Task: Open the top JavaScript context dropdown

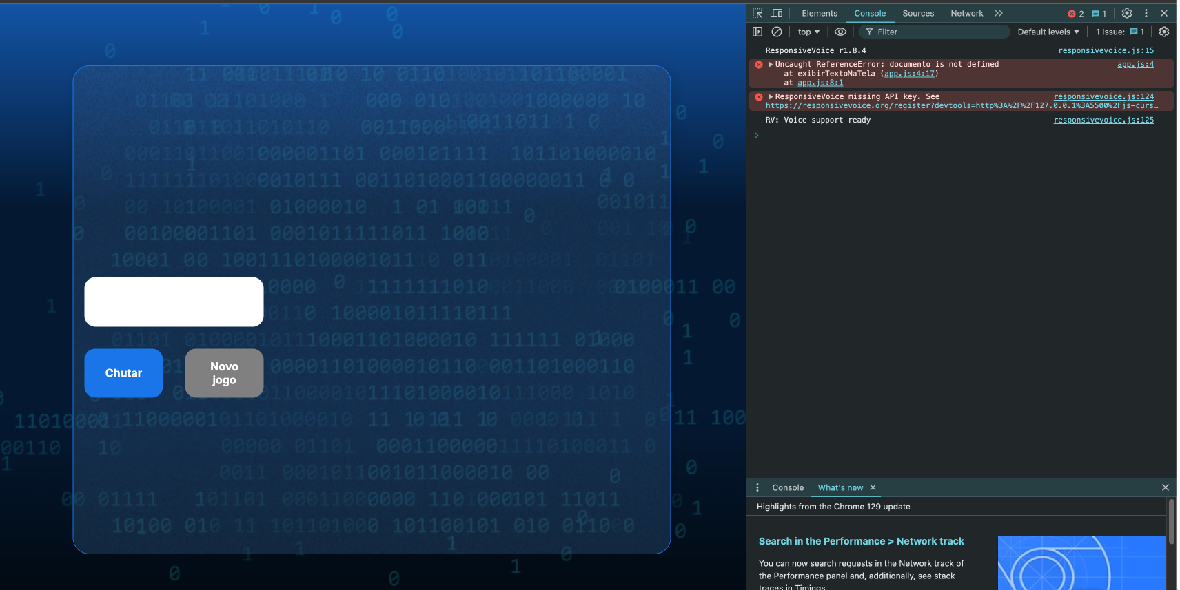Action: [808, 32]
